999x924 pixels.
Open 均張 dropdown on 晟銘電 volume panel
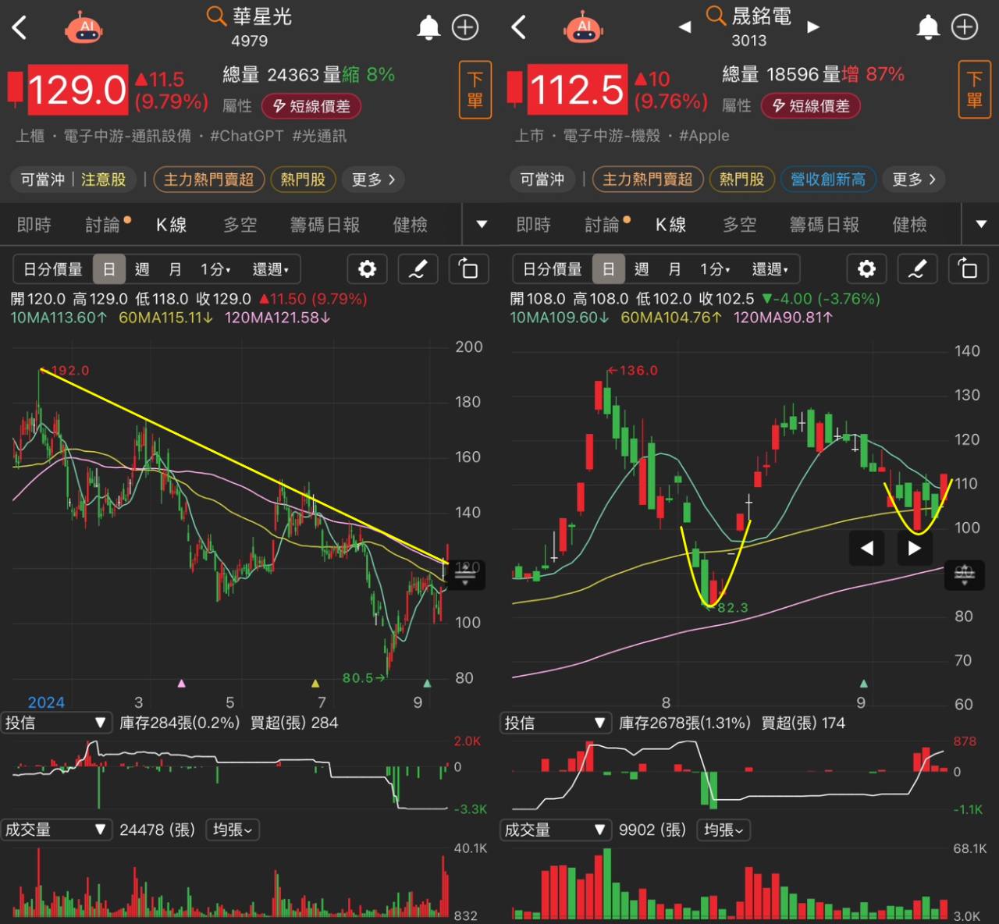click(723, 830)
